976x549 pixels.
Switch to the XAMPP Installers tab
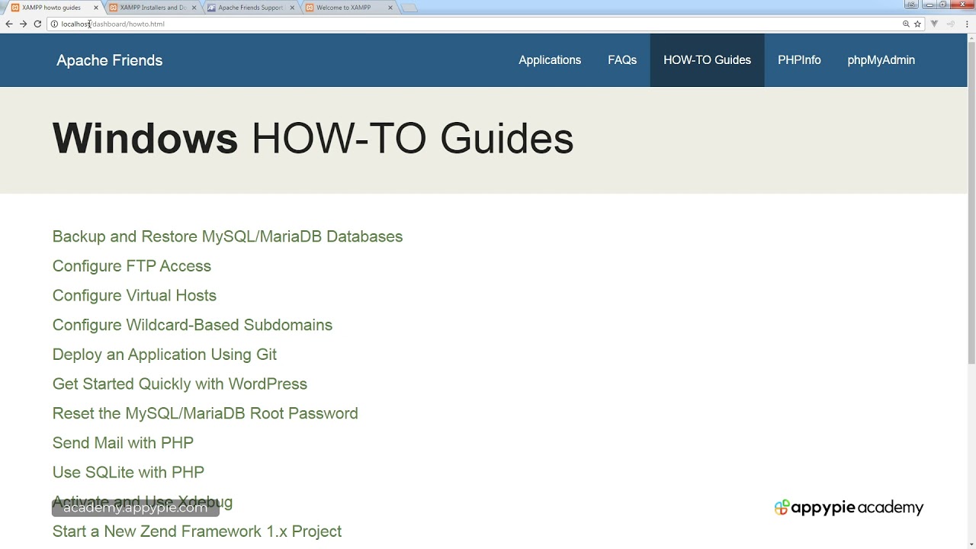(152, 8)
